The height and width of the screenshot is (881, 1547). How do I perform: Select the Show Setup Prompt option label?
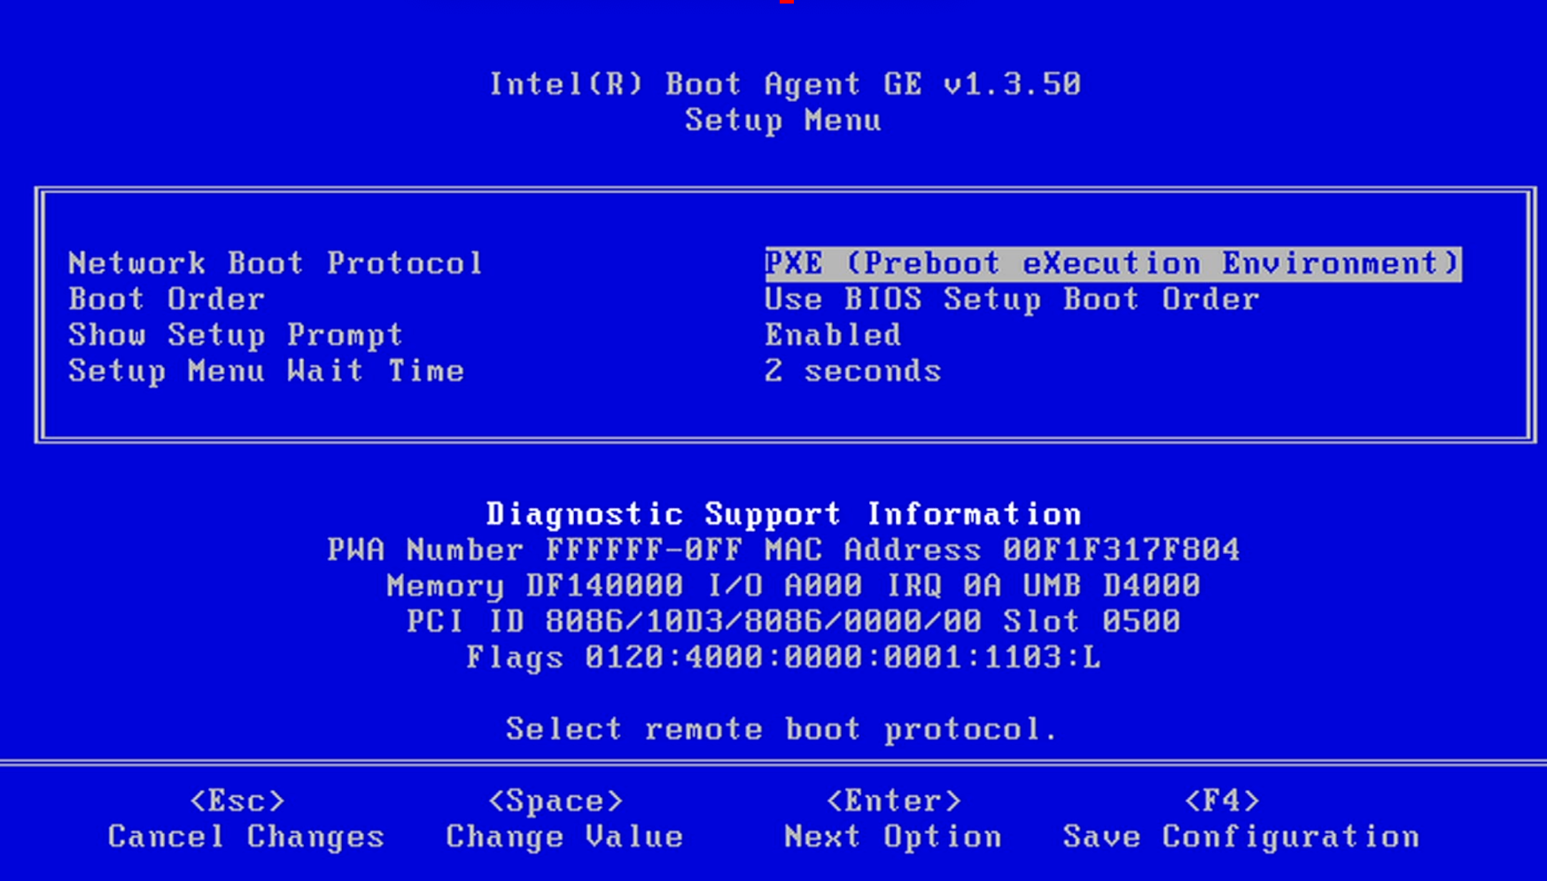pyautogui.click(x=236, y=335)
